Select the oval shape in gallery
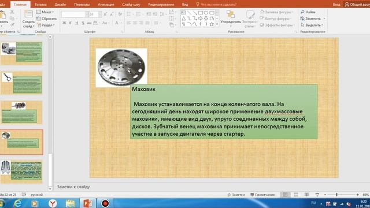This screenshot has height=208, width=370. (x=206, y=13)
